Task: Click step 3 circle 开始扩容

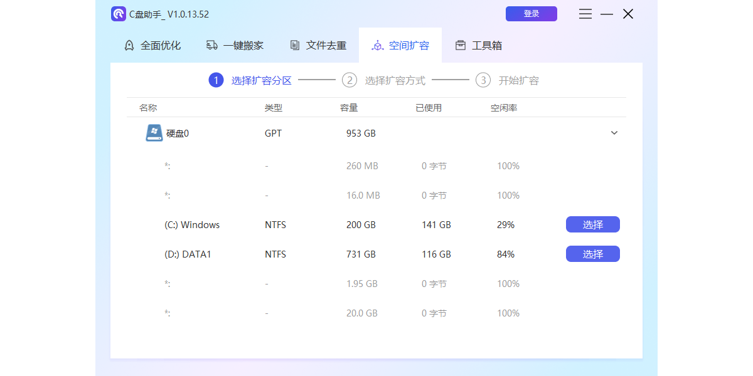Action: pyautogui.click(x=483, y=80)
